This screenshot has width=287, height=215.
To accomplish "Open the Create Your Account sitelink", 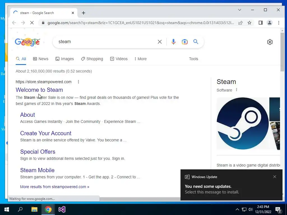I will [46, 133].
